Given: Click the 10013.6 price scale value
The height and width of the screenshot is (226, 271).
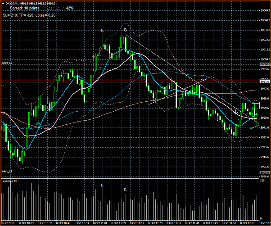Looking at the screenshot, I should click(x=265, y=50).
